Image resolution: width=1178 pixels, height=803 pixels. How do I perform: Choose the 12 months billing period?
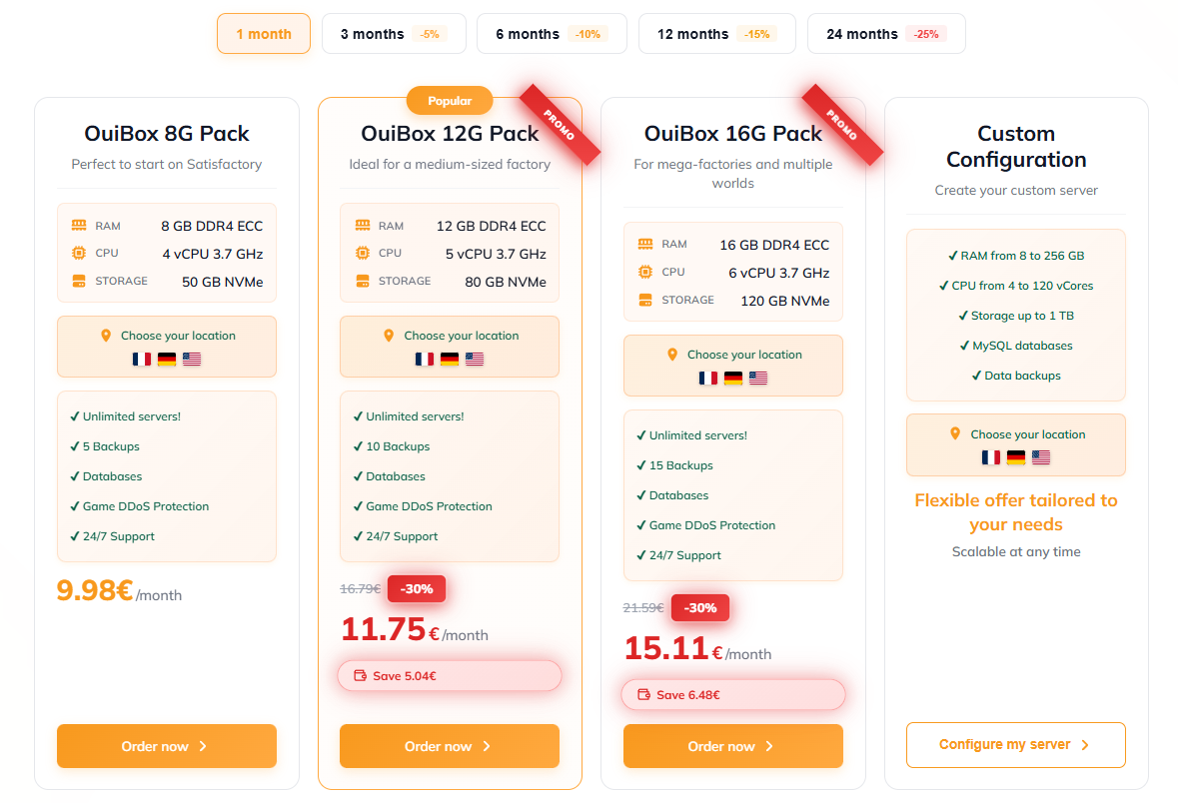pyautogui.click(x=716, y=34)
